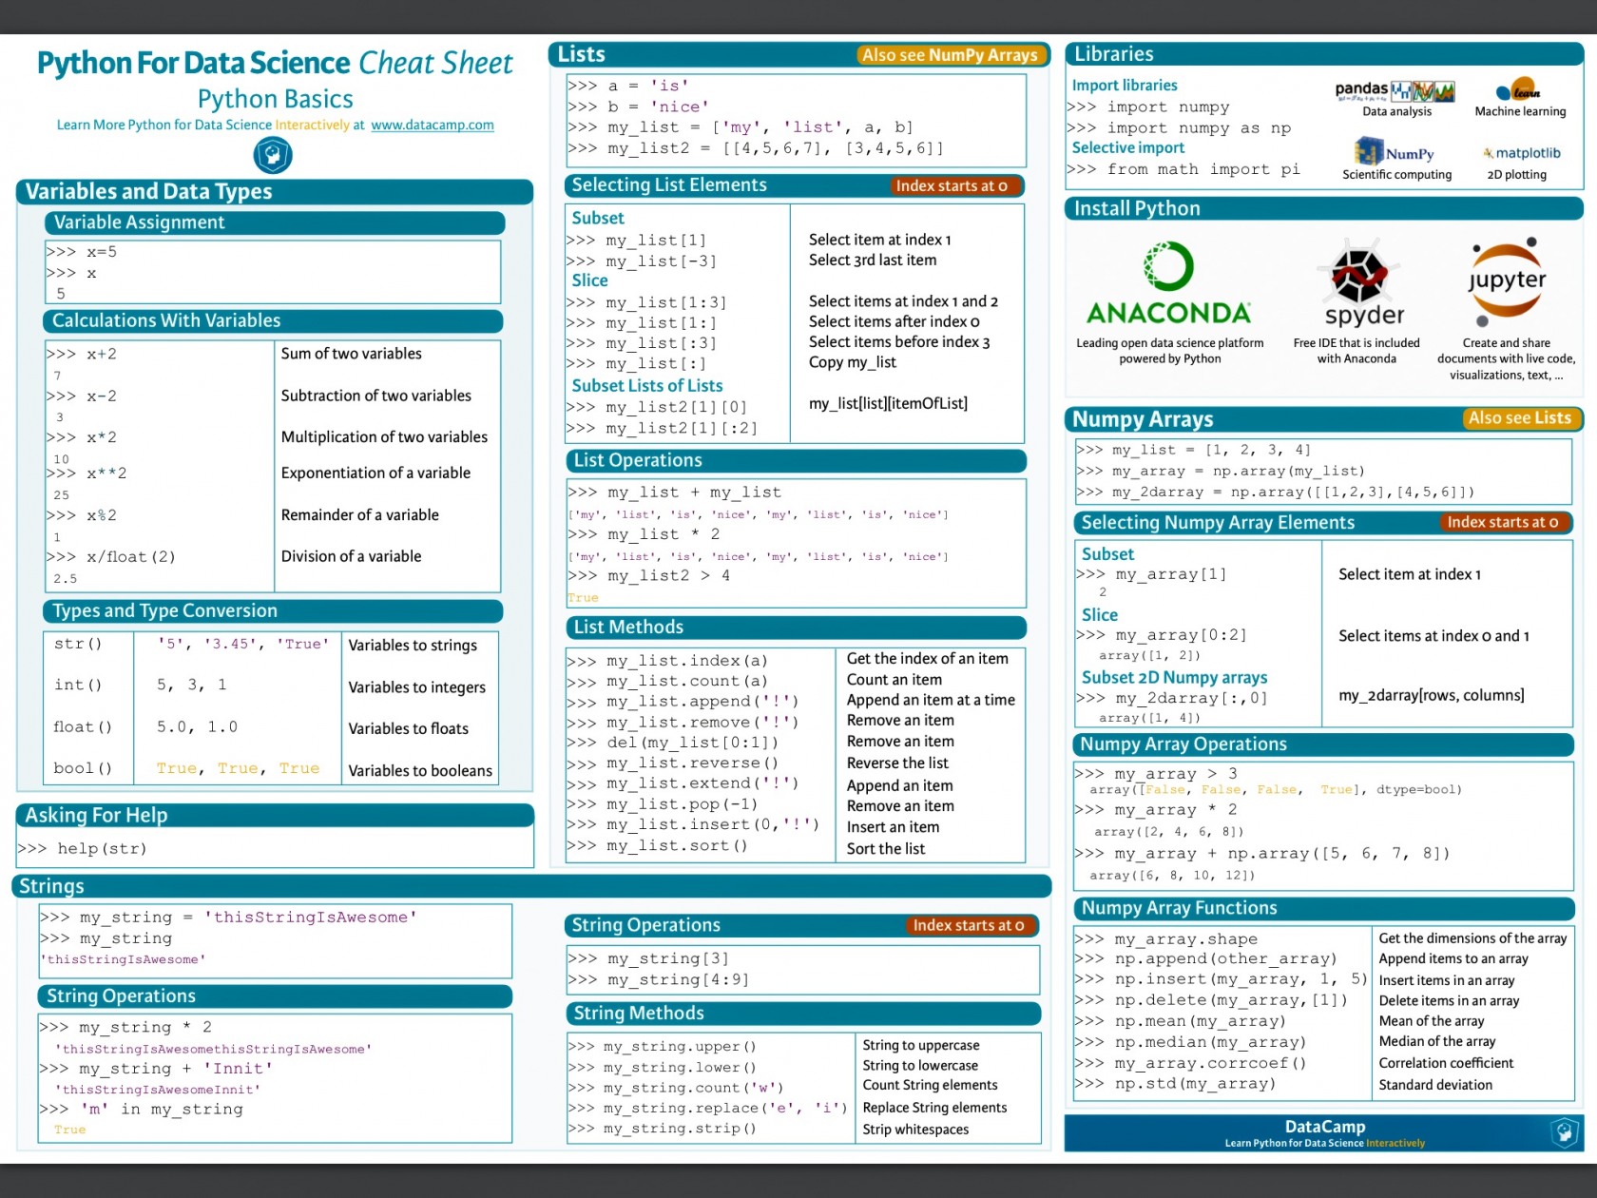The width and height of the screenshot is (1597, 1198).
Task: Click 'Exponentiation of a variable' text
Action: (x=375, y=473)
